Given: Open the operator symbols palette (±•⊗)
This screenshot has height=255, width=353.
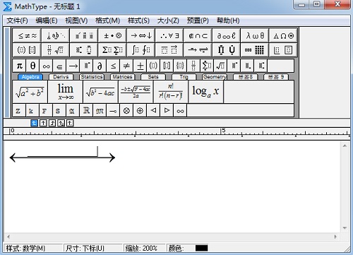Looking at the screenshot, I should pyautogui.click(x=112, y=35).
